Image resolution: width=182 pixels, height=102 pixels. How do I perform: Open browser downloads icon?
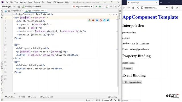point(172,8)
